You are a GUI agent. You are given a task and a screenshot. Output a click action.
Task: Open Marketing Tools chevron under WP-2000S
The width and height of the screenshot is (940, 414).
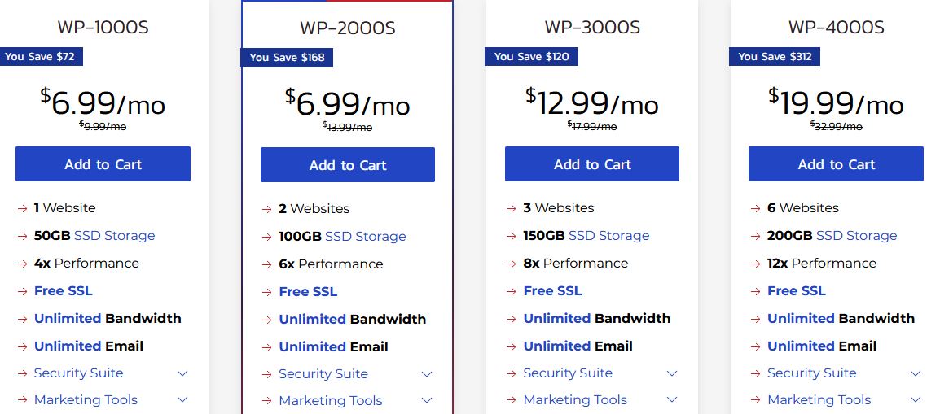(x=427, y=401)
